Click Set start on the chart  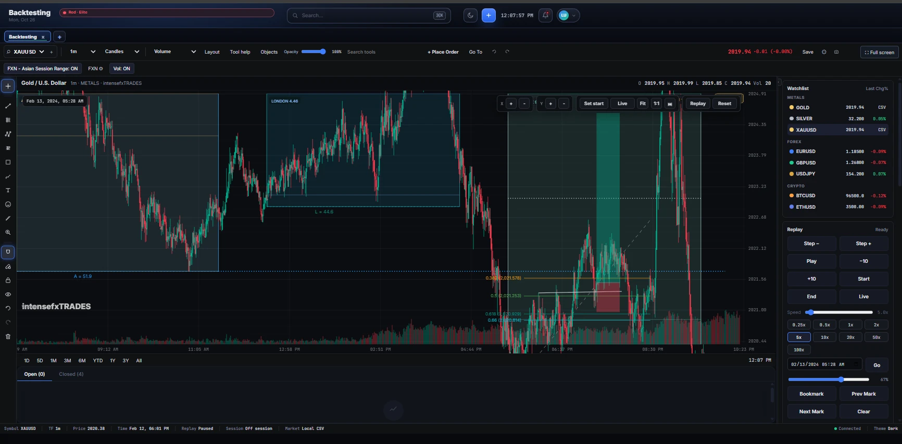point(594,104)
